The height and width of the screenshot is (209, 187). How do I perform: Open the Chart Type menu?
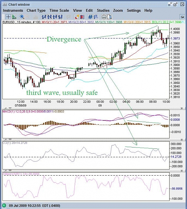pyautogui.click(x=36, y=10)
